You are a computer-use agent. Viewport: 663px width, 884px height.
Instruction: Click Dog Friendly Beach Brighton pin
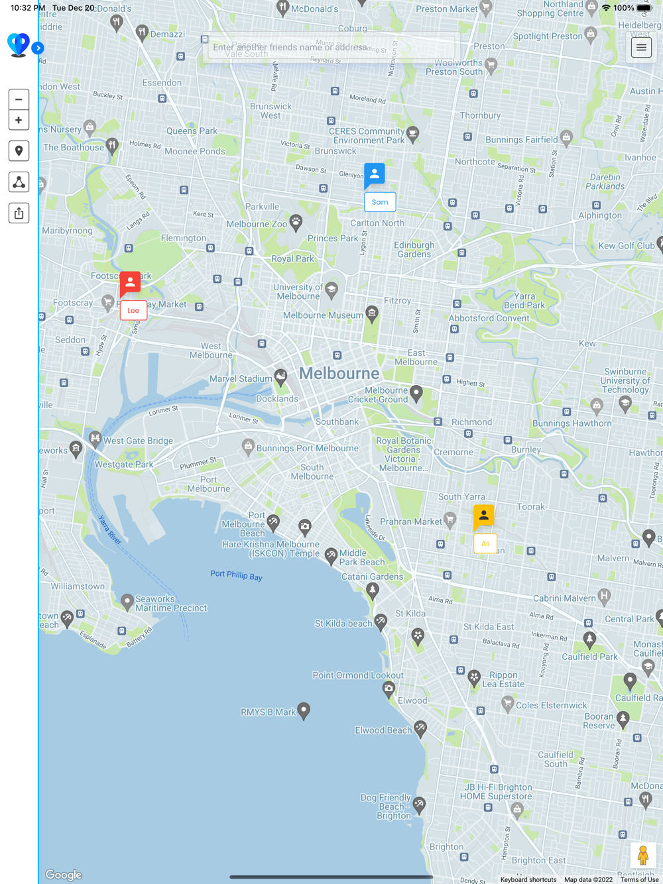[419, 806]
